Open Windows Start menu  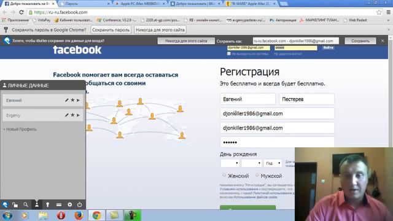[7, 215]
